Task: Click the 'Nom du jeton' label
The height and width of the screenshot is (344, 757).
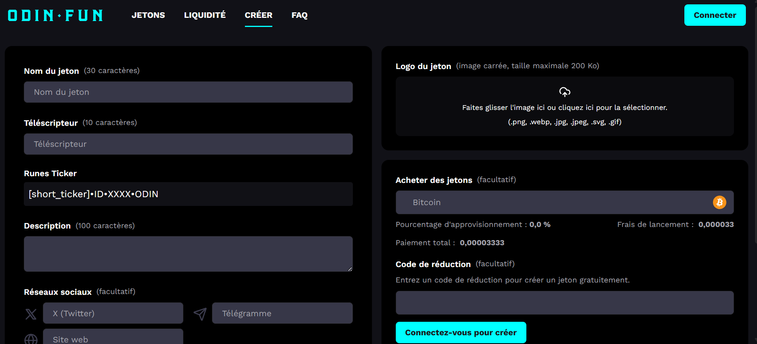Action: click(52, 71)
